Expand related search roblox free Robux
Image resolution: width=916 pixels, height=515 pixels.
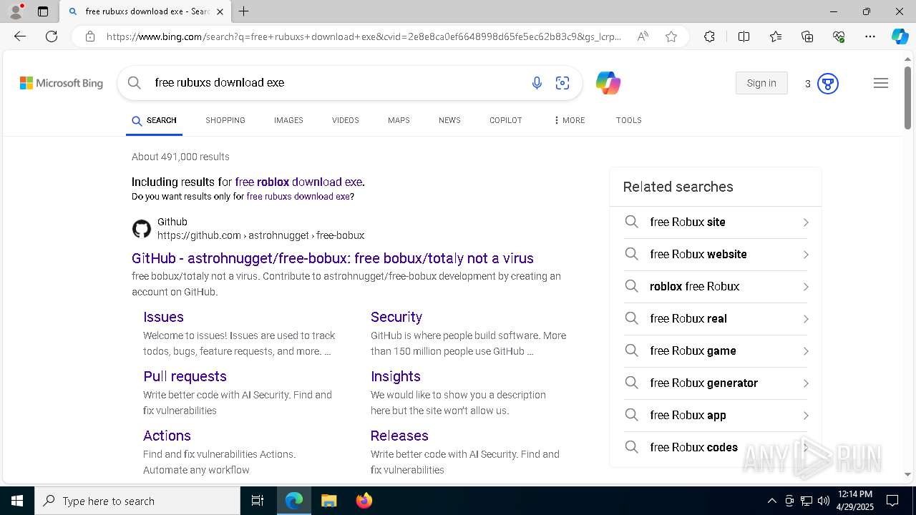(716, 287)
